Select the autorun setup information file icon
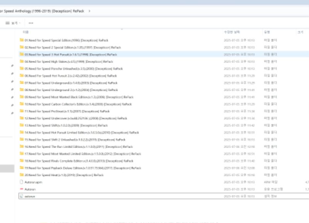309x223 pixels. (22, 196)
